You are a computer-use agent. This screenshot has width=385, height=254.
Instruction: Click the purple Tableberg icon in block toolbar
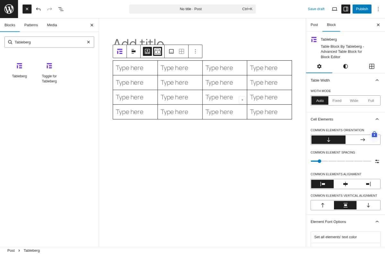click(x=120, y=51)
